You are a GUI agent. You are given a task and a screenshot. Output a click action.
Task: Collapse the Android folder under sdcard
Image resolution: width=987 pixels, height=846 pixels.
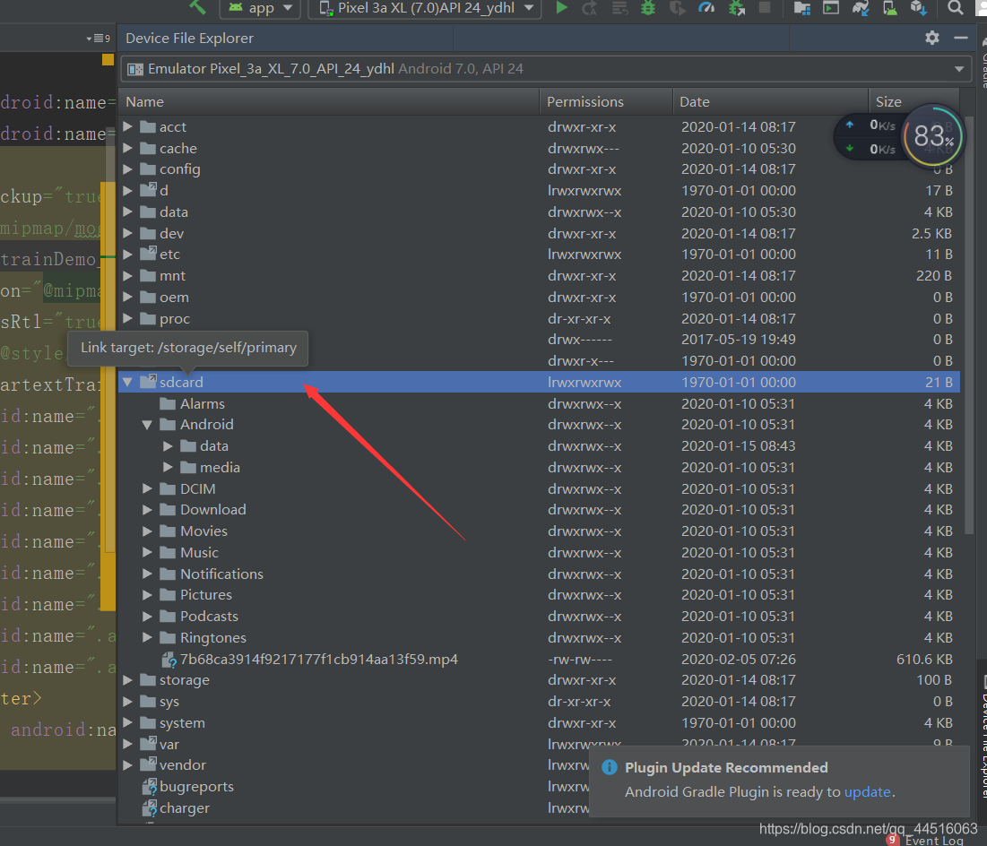147,425
